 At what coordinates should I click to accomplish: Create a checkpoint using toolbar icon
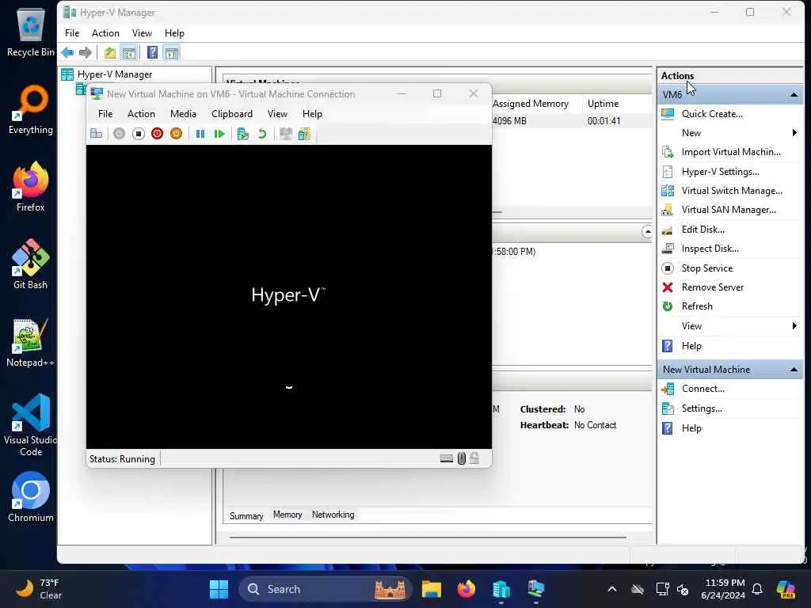click(242, 134)
